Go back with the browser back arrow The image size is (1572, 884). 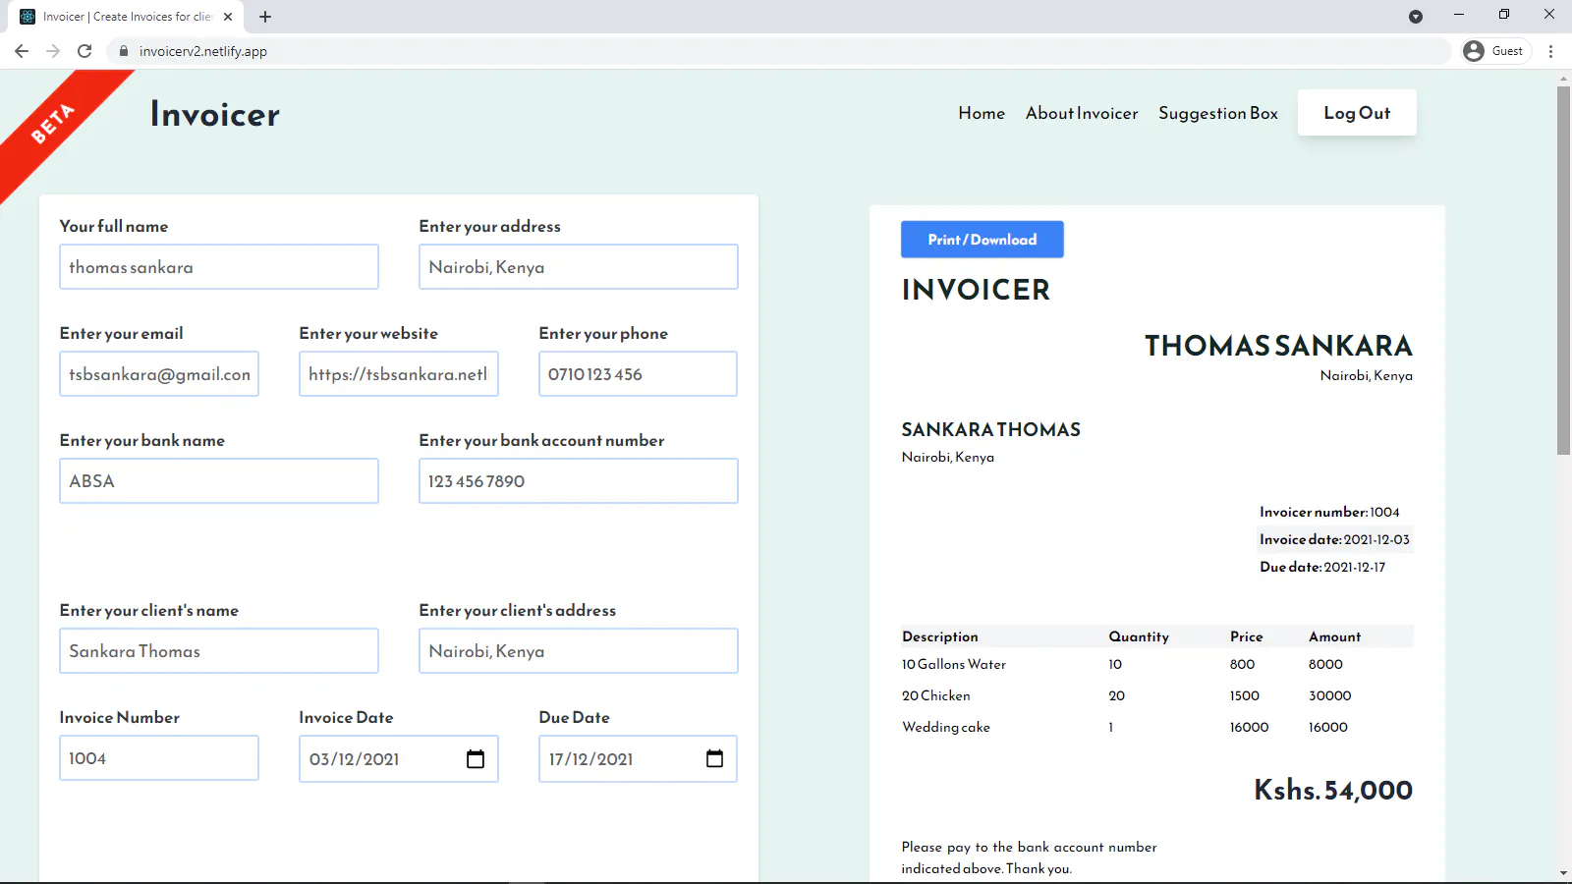(22, 51)
